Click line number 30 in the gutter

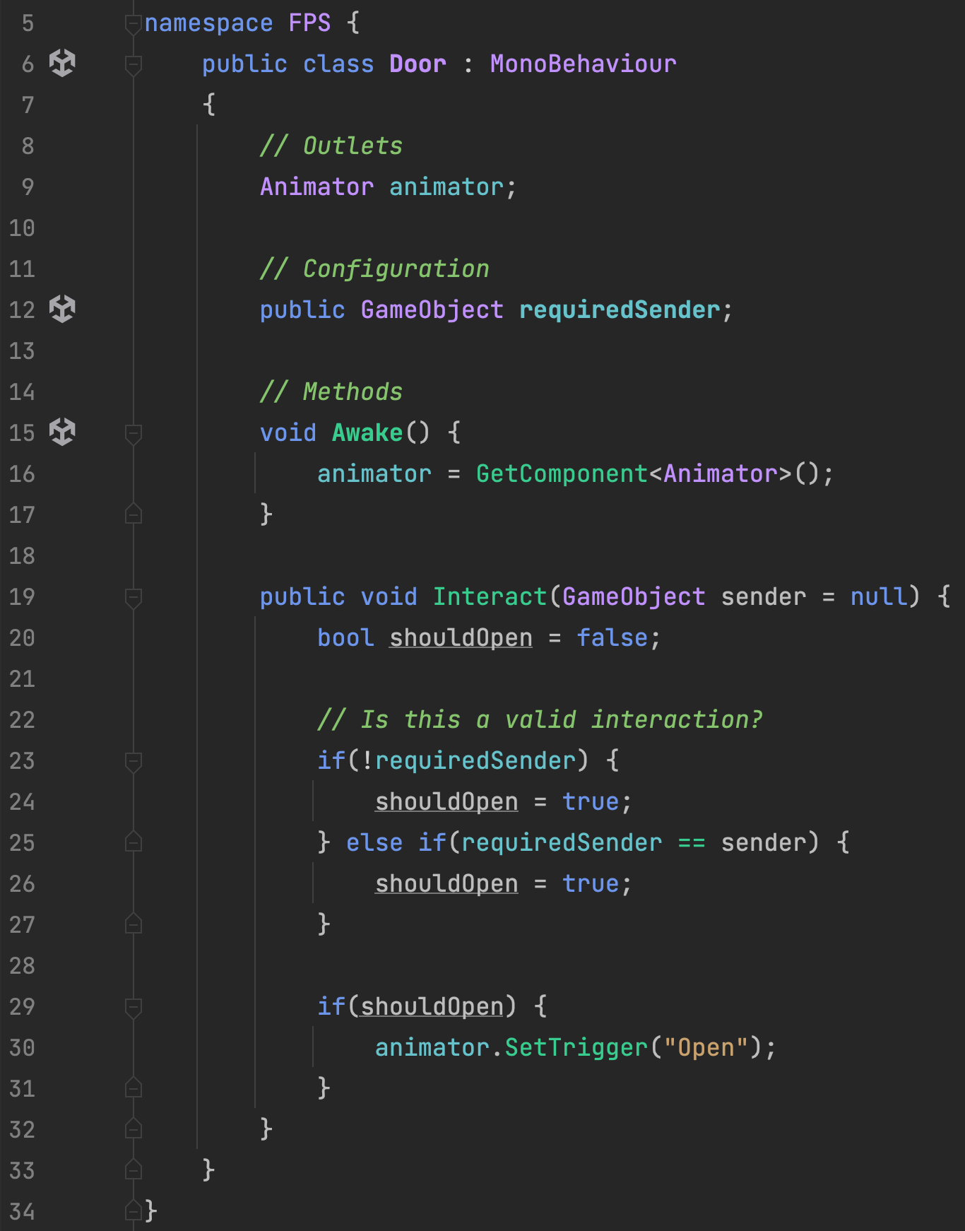23,1048
